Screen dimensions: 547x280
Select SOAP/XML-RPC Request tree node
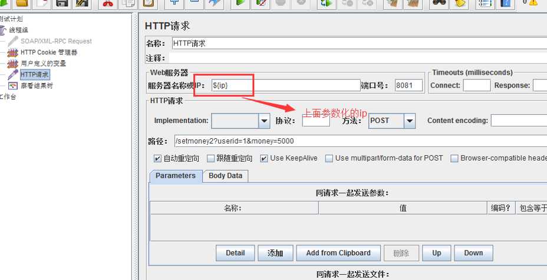pyautogui.click(x=56, y=41)
